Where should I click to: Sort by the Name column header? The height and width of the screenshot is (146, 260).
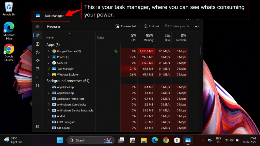click(x=69, y=36)
